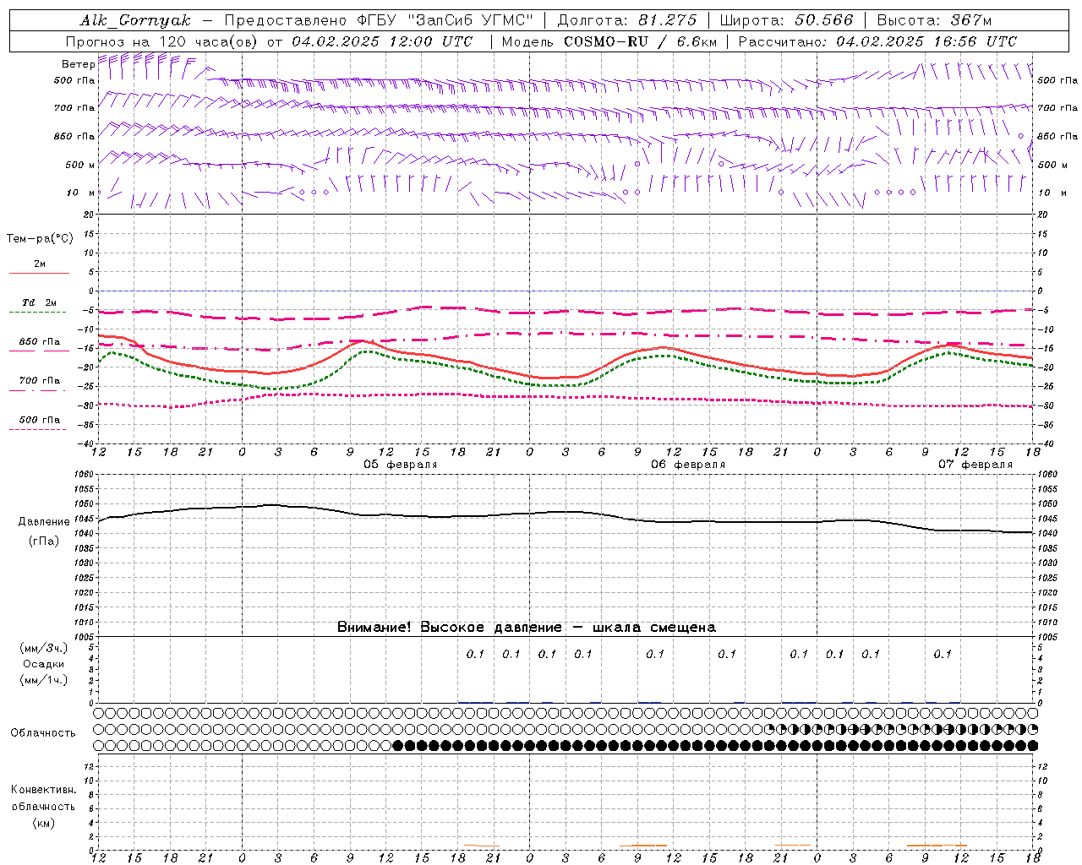Image resolution: width=1082 pixels, height=865 pixels.
Task: Click the 'Рассчитано: 04.02.2025 16:56 UTC' timestamp
Action: 877,41
